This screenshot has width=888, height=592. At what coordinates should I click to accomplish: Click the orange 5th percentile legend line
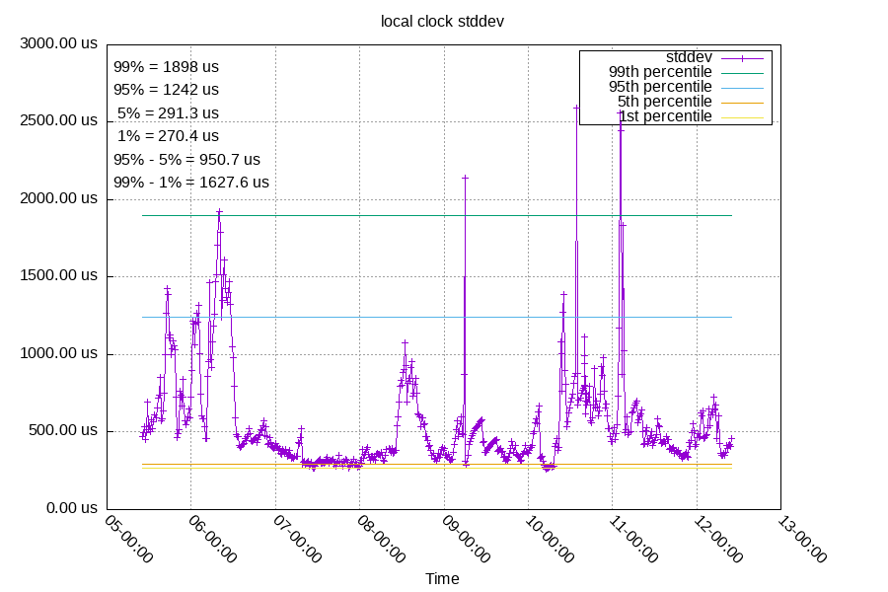[x=742, y=102]
